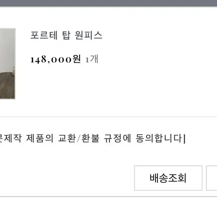Click the 동의합니다 agreement text
Image resolution: width=217 pixels, height=217 pixels.
point(159,138)
